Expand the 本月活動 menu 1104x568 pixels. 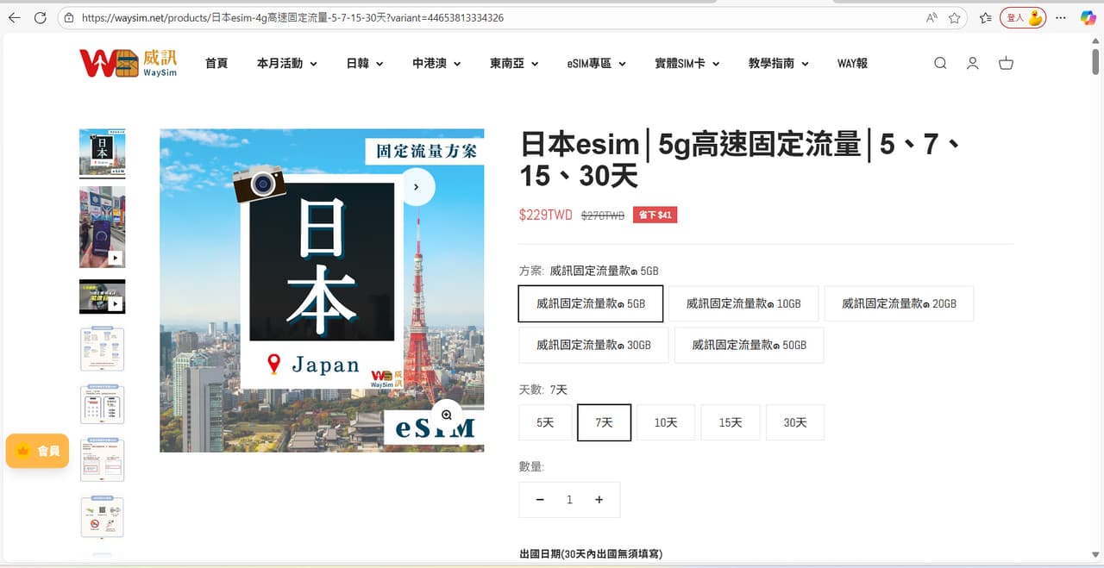(x=287, y=63)
